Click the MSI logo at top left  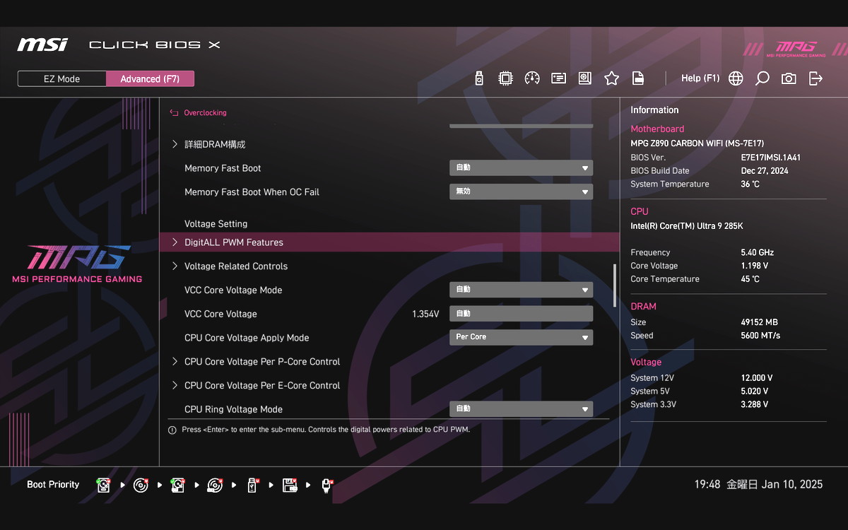pos(42,45)
